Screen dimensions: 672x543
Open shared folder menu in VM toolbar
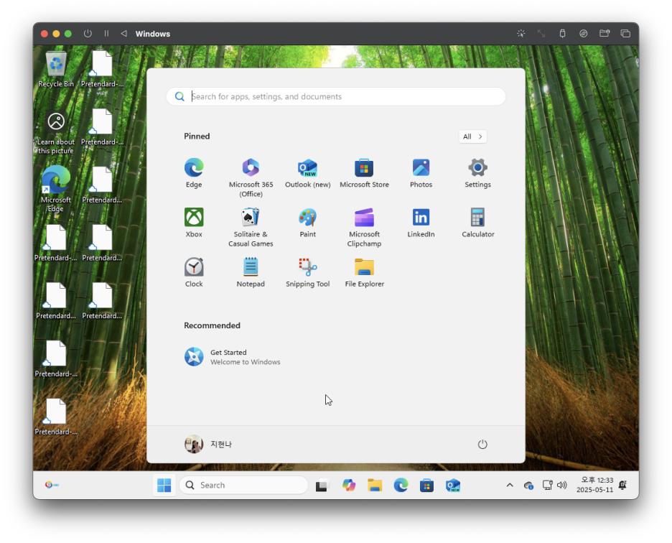605,34
